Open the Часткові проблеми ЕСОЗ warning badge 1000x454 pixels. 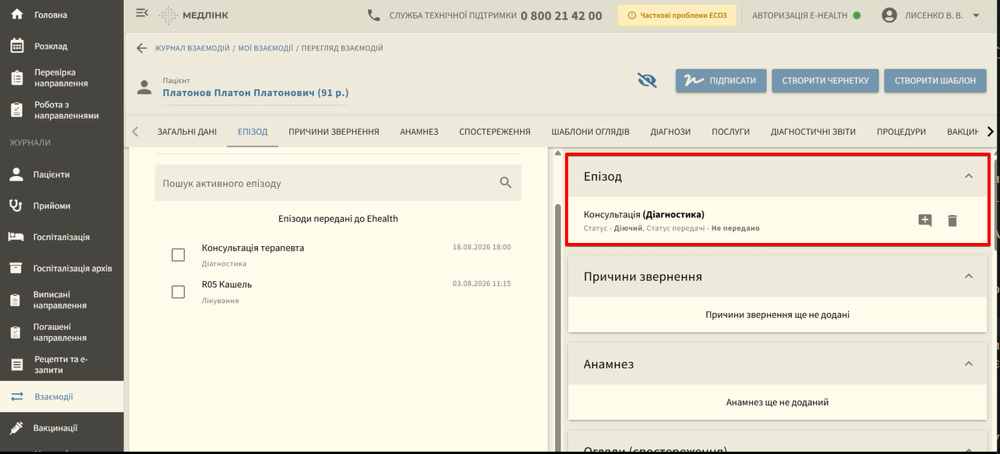677,16
